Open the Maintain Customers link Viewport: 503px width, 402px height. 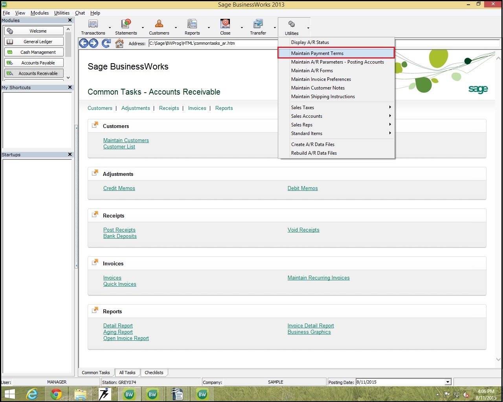(126, 140)
